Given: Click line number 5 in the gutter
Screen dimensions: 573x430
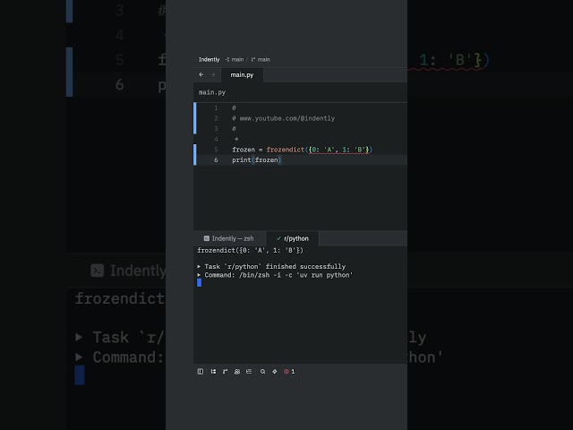Looking at the screenshot, I should click(216, 150).
